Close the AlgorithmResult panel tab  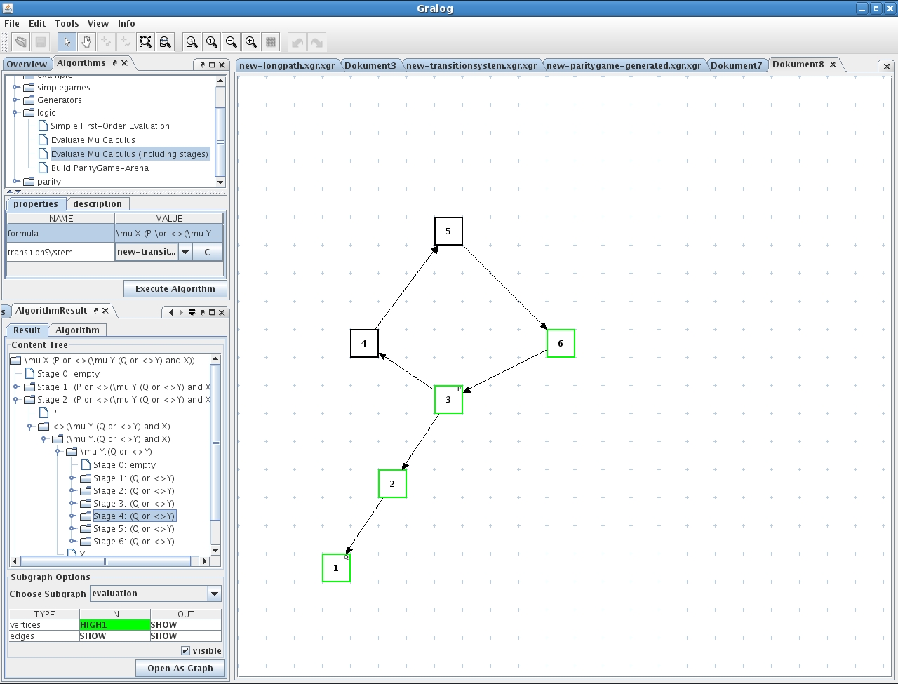coord(105,311)
